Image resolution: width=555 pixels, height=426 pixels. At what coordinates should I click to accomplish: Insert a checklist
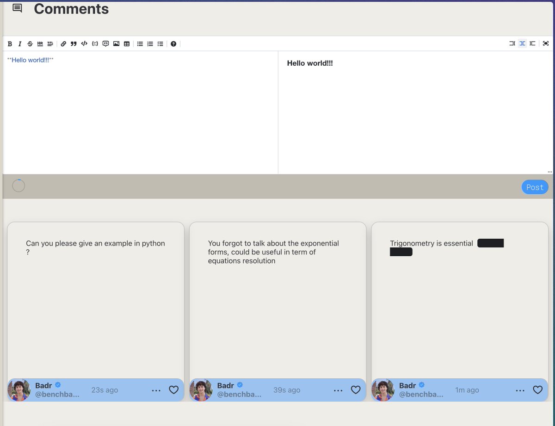(160, 43)
